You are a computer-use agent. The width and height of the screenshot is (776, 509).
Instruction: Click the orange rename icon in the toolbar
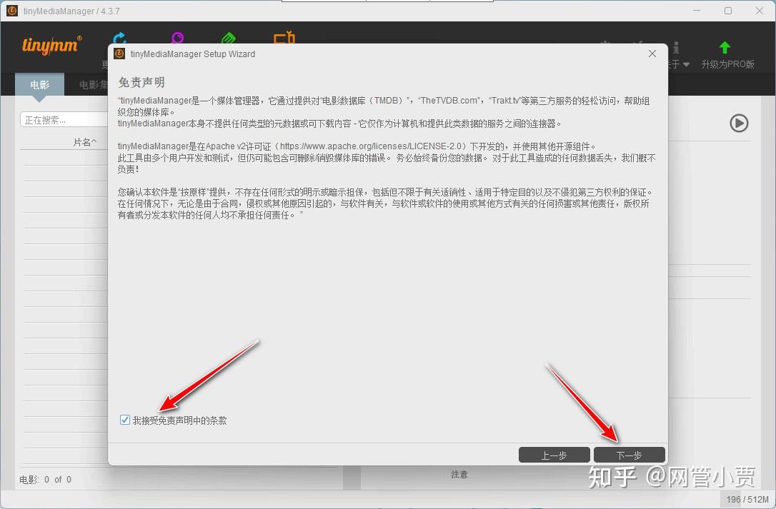coord(284,36)
